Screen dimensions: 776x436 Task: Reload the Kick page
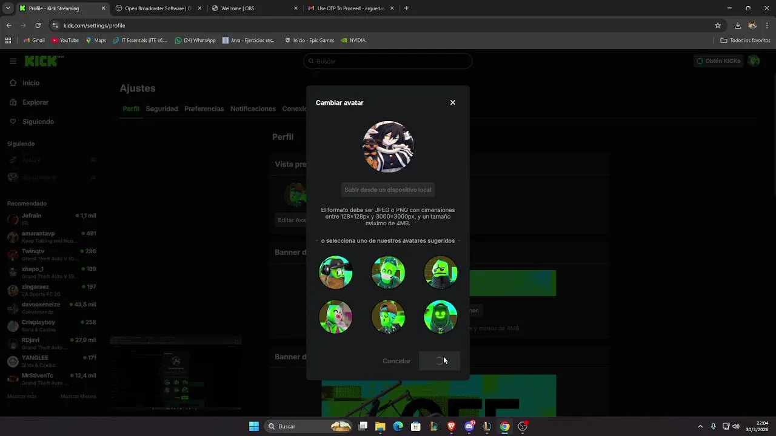(38, 25)
